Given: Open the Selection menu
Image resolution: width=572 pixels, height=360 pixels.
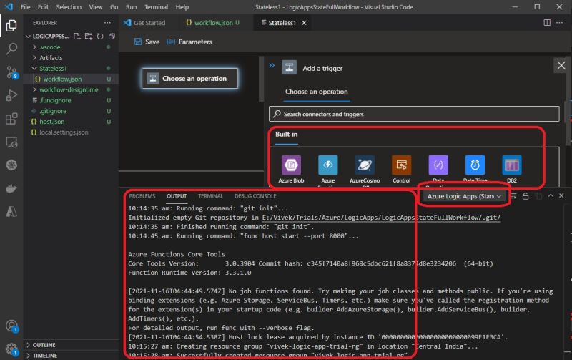Looking at the screenshot, I should (x=69, y=7).
